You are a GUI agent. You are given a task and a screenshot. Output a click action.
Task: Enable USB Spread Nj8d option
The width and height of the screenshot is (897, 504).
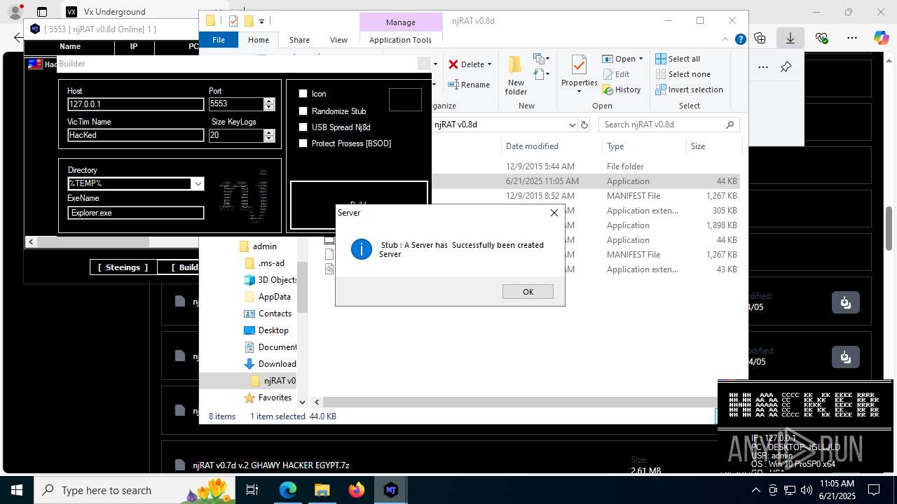pyautogui.click(x=303, y=127)
